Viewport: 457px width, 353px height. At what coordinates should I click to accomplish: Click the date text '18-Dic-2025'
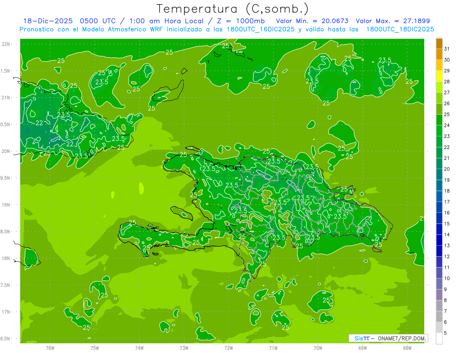(48, 21)
